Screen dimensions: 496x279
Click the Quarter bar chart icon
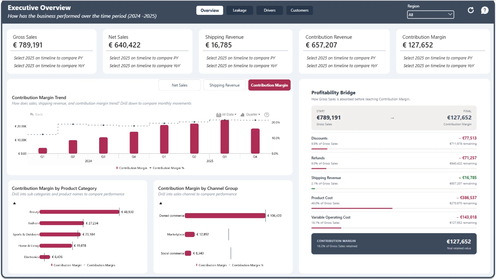pos(242,115)
